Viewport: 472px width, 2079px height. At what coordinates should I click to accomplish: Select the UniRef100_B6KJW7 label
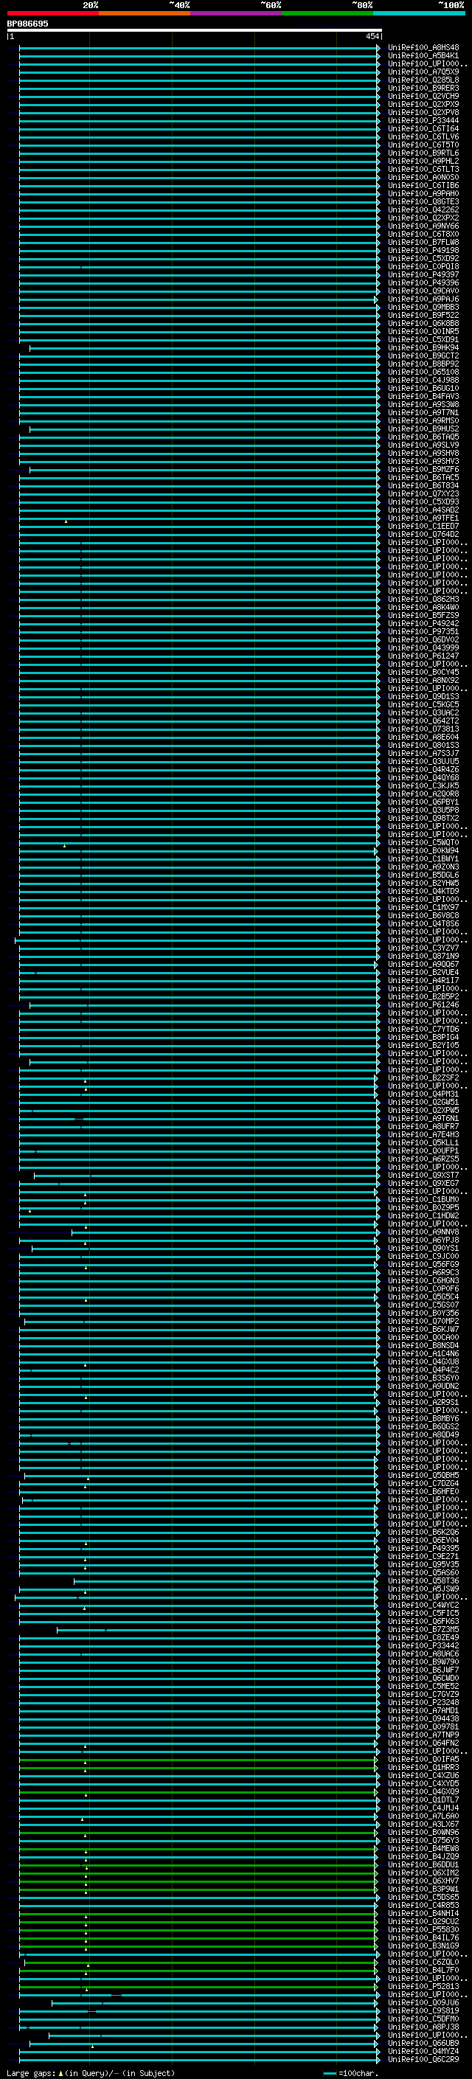point(423,1330)
